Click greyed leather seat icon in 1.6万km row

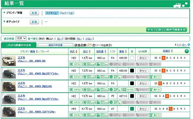155,64
